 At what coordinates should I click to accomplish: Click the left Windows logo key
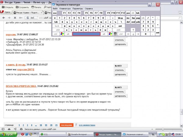click(62, 34)
